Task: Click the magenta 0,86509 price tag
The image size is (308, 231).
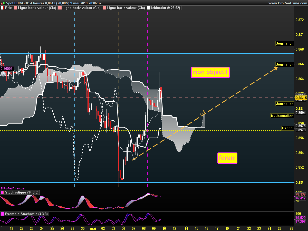Action: click(7, 69)
